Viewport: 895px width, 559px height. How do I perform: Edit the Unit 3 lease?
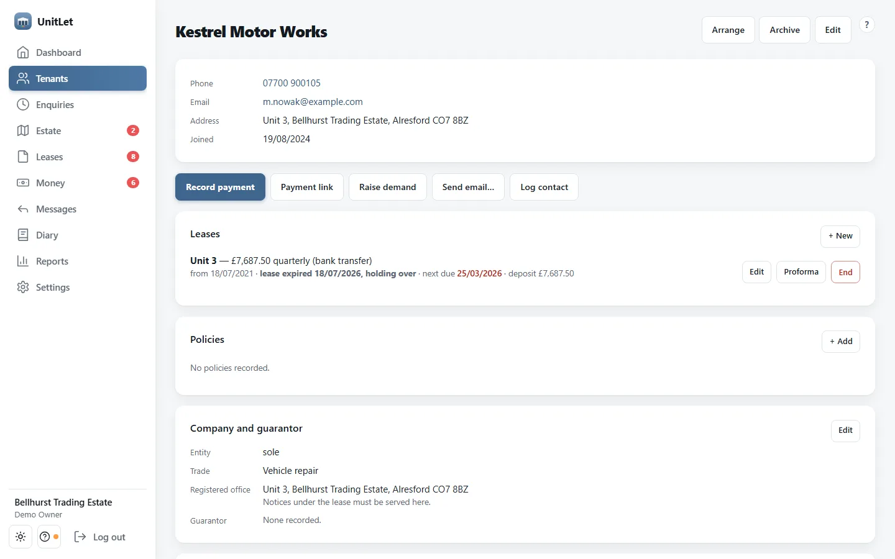[756, 272]
